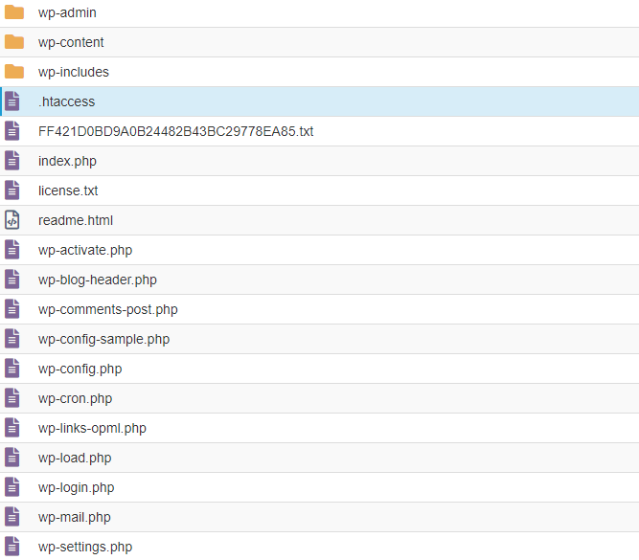Select the wp-content folder name
Viewport: 639px width, 560px height.
pyautogui.click(x=71, y=43)
